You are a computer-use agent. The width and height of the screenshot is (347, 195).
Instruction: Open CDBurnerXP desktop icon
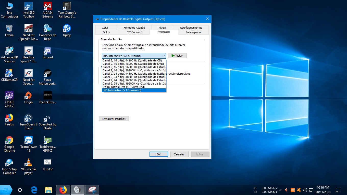[x=9, y=75]
